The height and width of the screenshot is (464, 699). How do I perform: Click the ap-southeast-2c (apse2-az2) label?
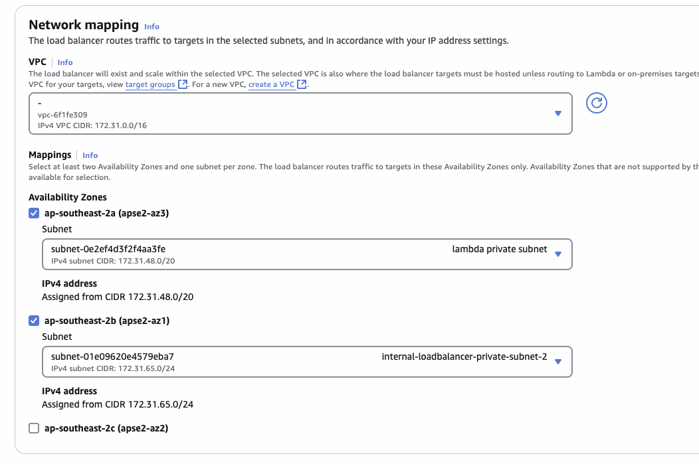click(x=106, y=428)
